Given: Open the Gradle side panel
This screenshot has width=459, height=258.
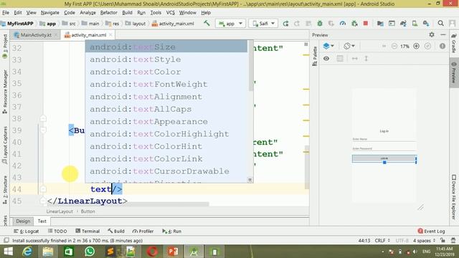Looking at the screenshot, I should click(x=454, y=42).
